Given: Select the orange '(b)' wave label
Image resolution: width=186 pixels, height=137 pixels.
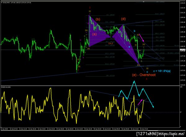Looking at the screenshot, I should [x=98, y=19].
